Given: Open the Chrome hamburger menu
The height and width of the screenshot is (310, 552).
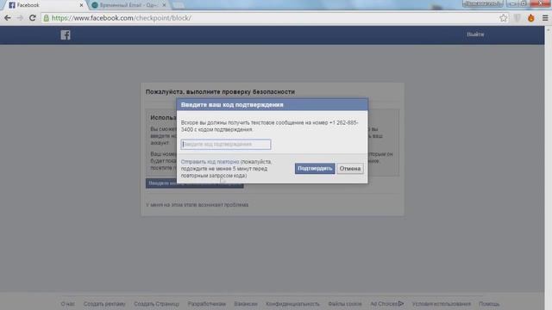Looking at the screenshot, I should [545, 18].
